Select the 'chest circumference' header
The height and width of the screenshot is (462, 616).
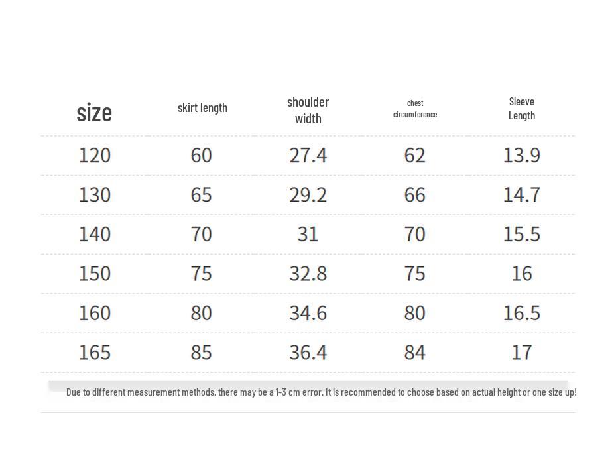coord(415,109)
